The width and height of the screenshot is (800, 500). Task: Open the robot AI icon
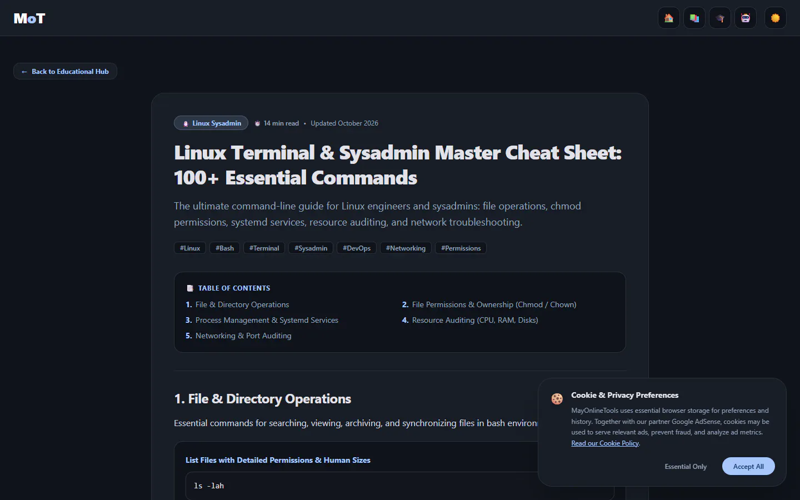(x=746, y=18)
